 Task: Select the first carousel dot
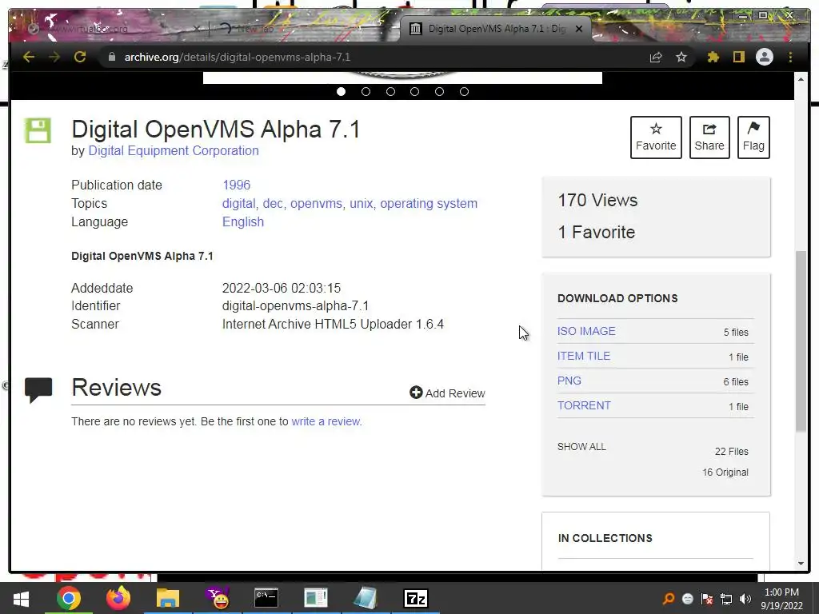click(341, 91)
